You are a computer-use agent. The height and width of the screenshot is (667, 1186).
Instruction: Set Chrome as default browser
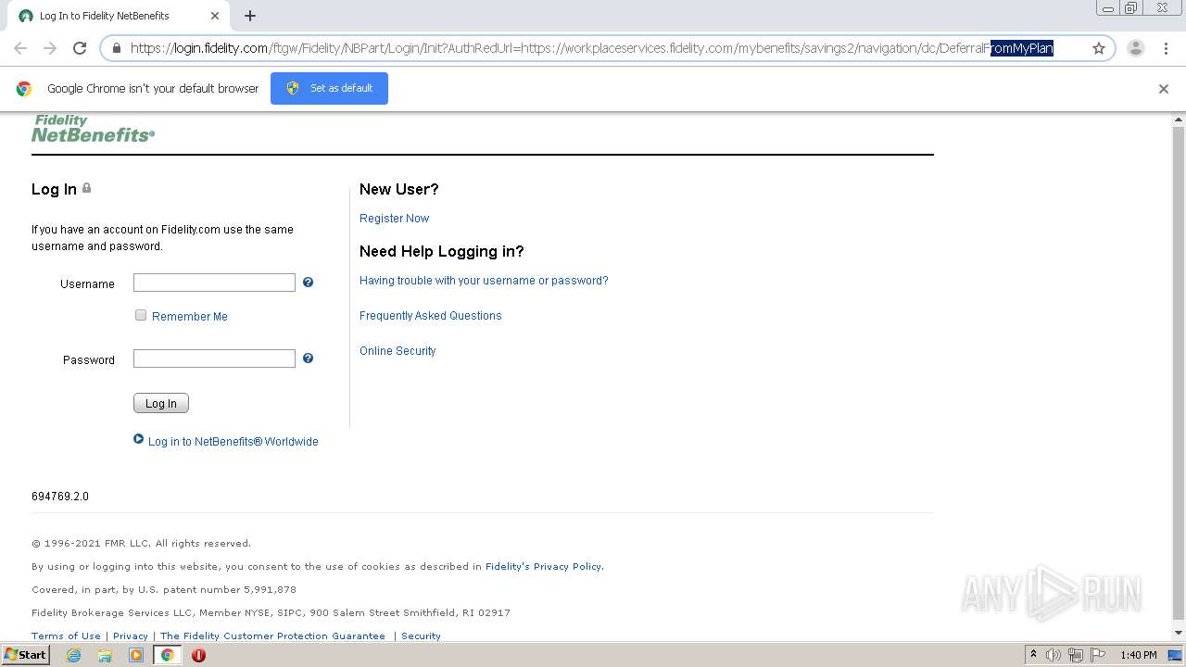(329, 88)
